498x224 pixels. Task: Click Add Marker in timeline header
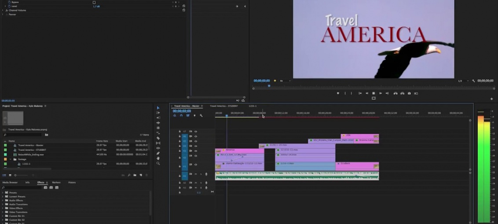[x=195, y=116]
